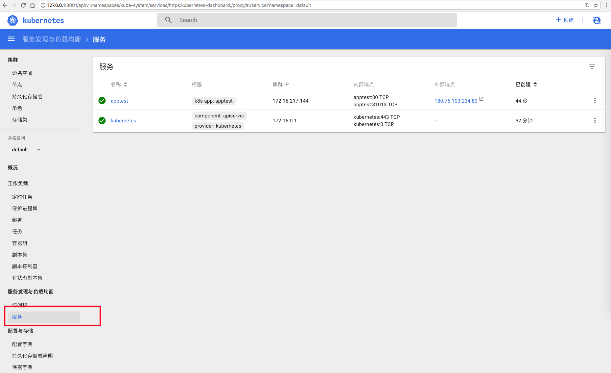Click the k8s-app: apptest label chip

(214, 101)
